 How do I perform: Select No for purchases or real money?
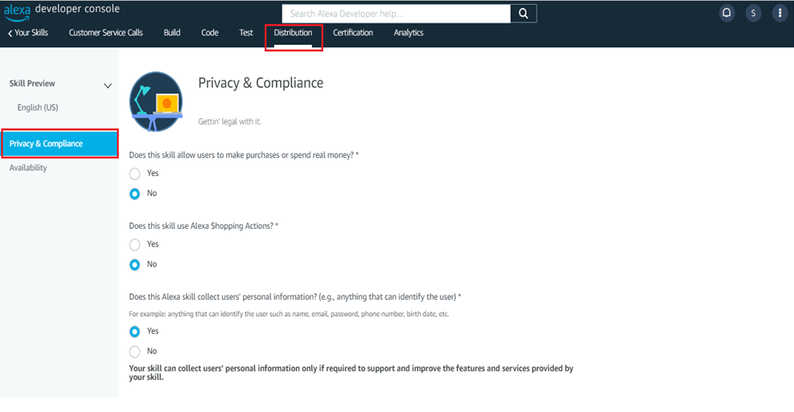135,194
